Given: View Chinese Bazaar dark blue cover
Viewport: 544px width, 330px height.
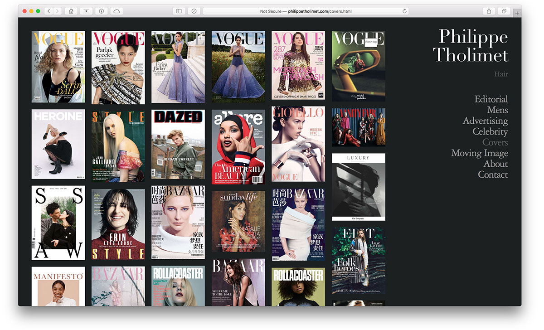Looking at the screenshot, I should point(298,225).
